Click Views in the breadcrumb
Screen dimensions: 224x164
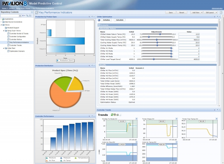pyautogui.click(x=11, y=8)
